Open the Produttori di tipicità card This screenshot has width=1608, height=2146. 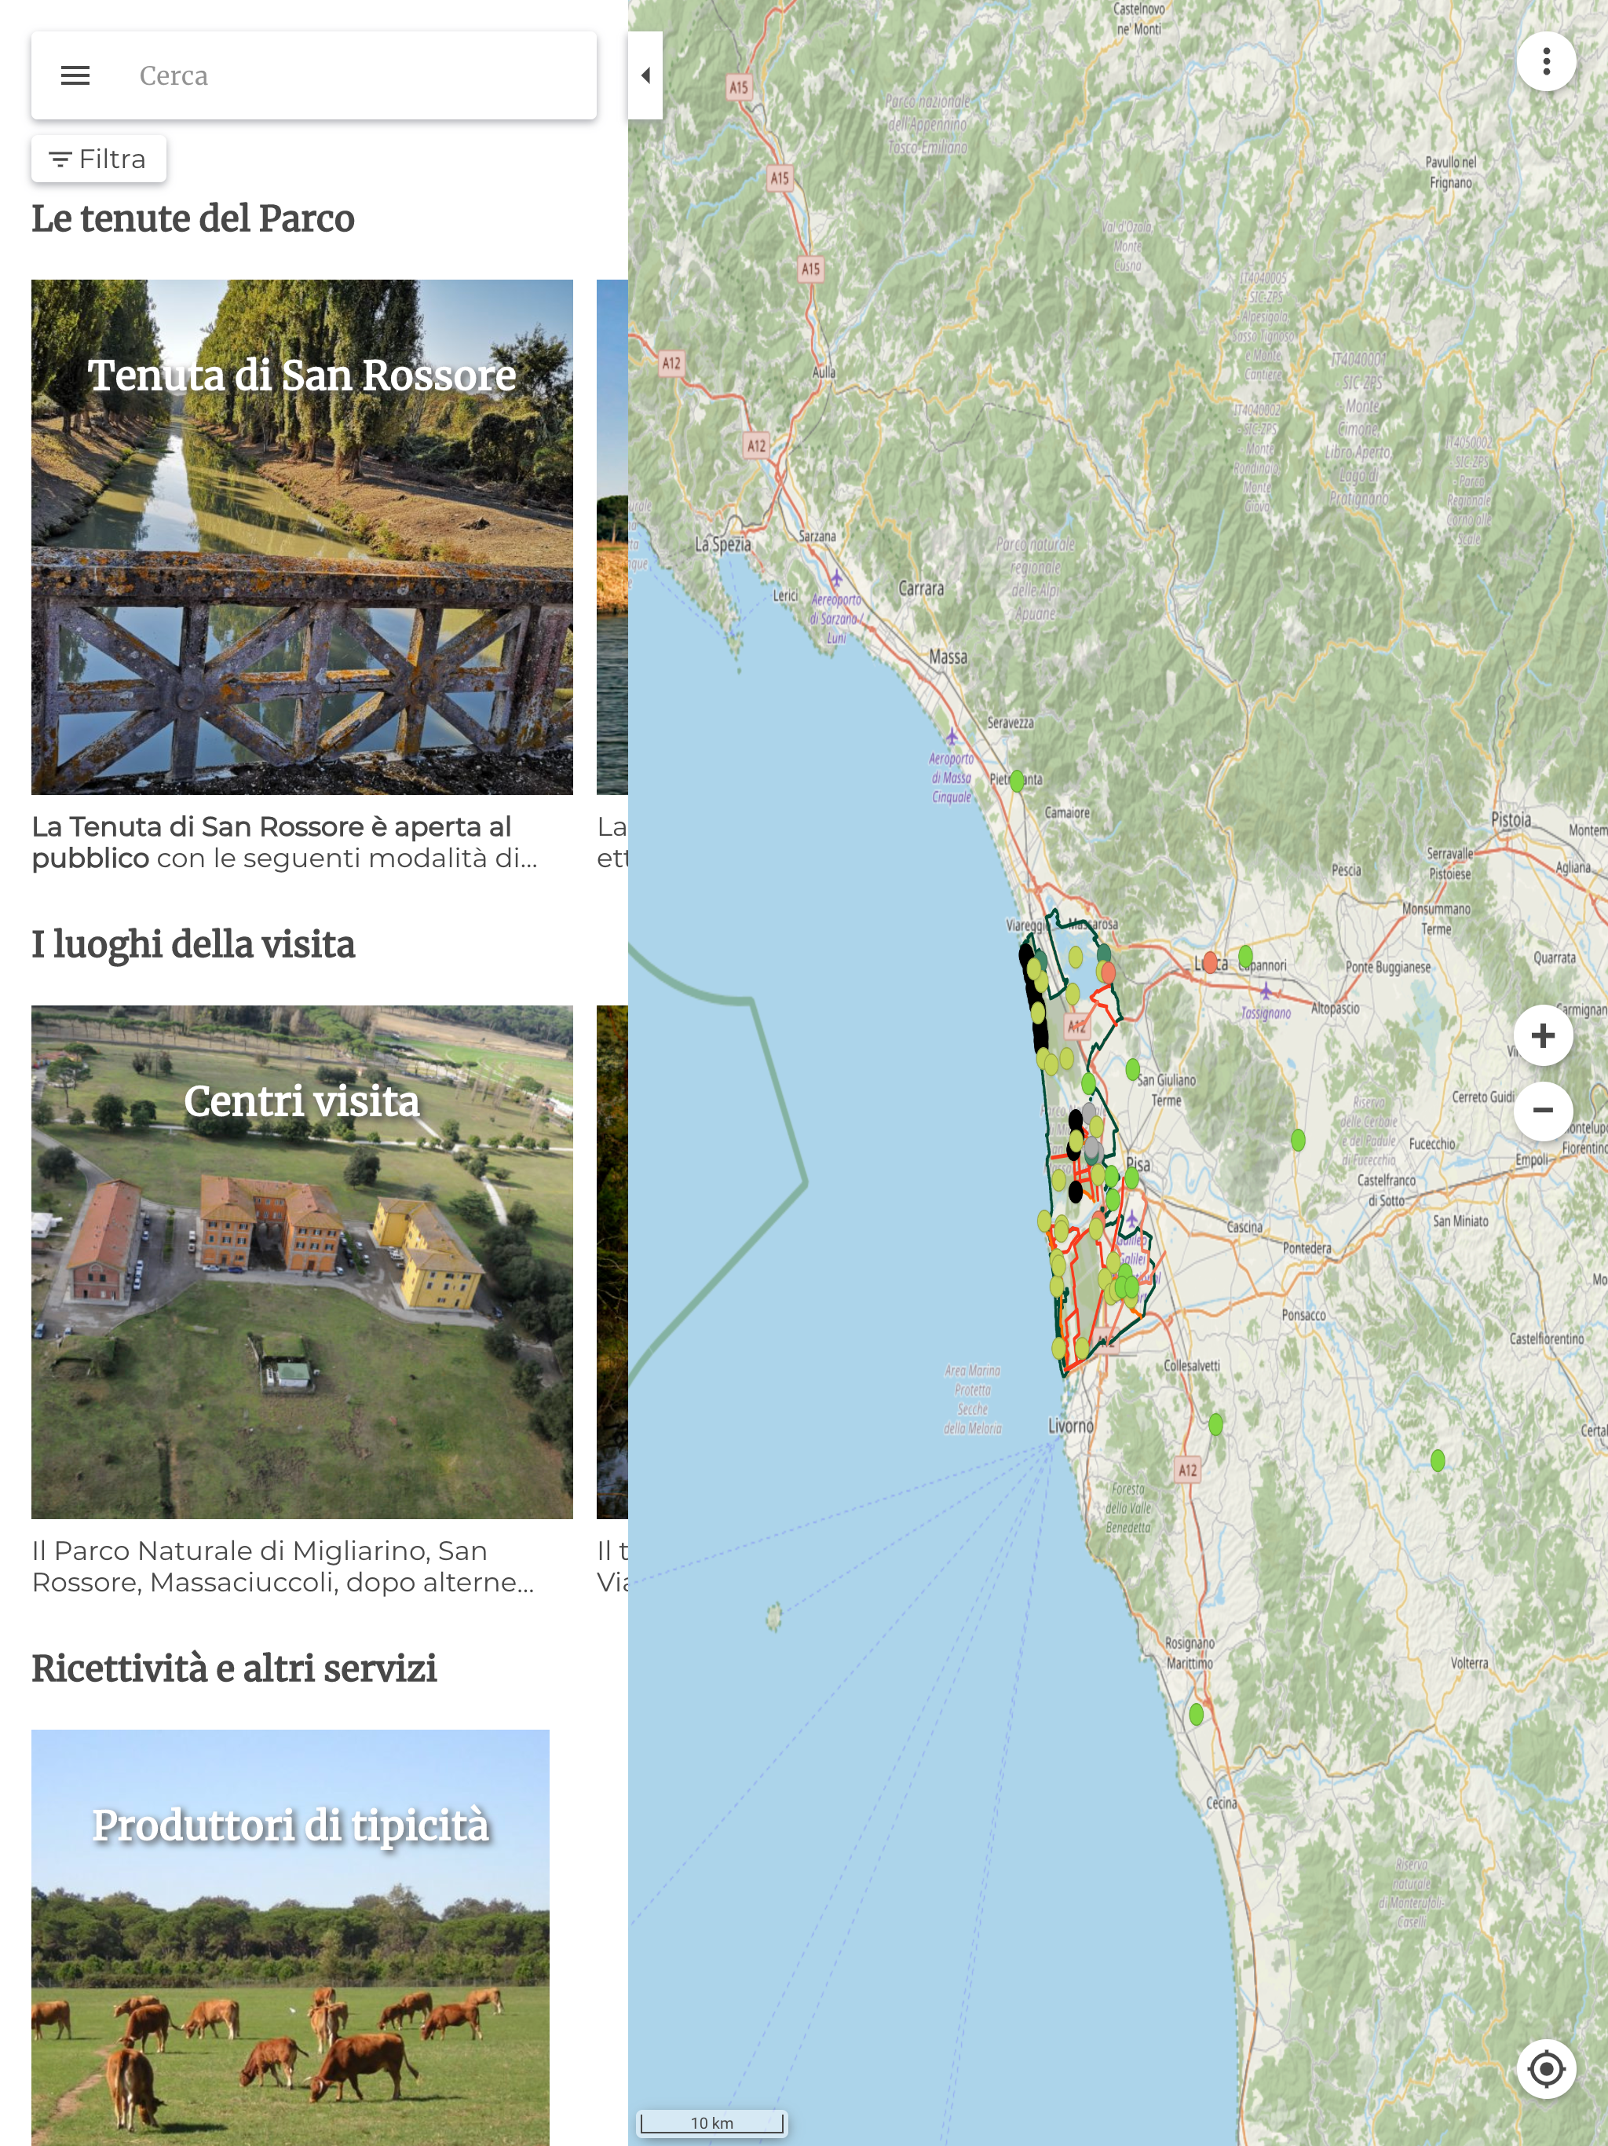[x=290, y=1937]
